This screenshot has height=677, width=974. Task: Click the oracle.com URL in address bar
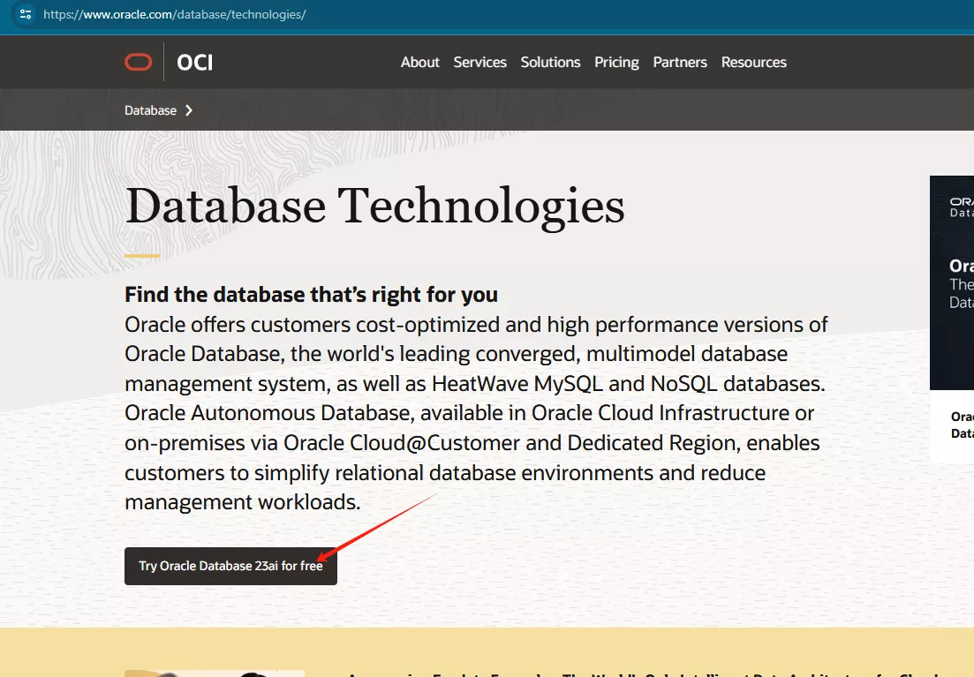coord(174,14)
